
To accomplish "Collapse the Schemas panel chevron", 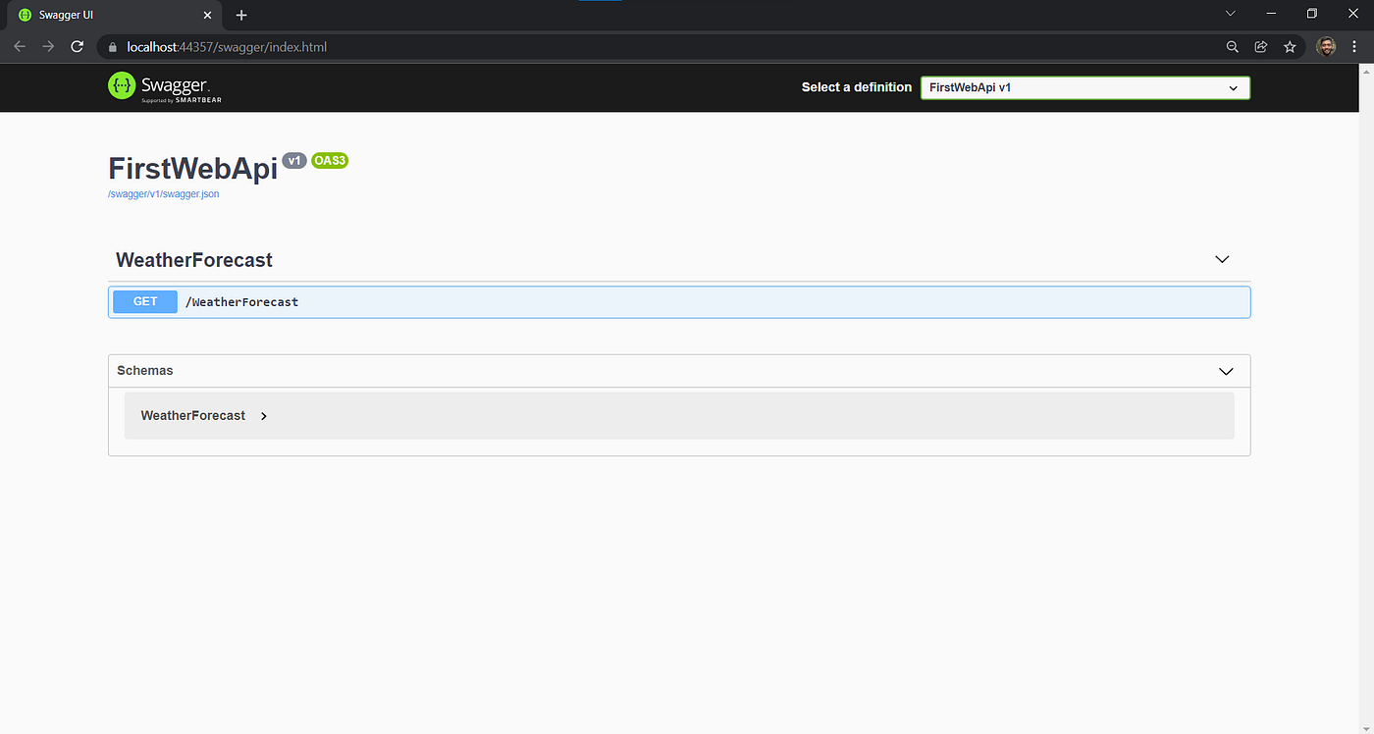I will [1225, 371].
